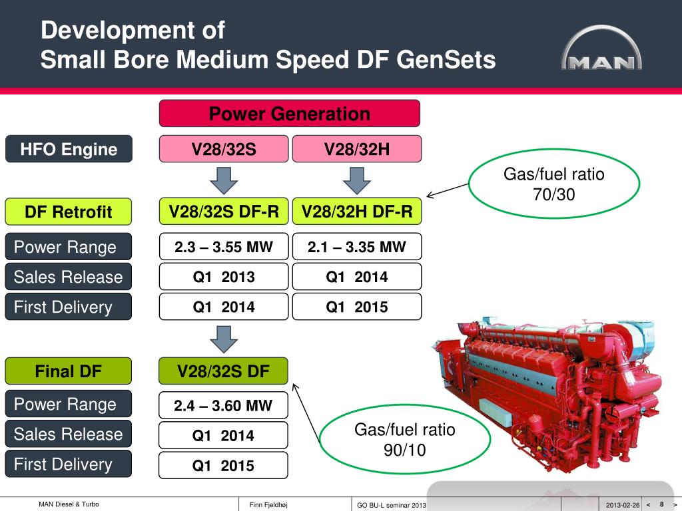
Task: Click the V28/32S DF box
Action: 223,371
